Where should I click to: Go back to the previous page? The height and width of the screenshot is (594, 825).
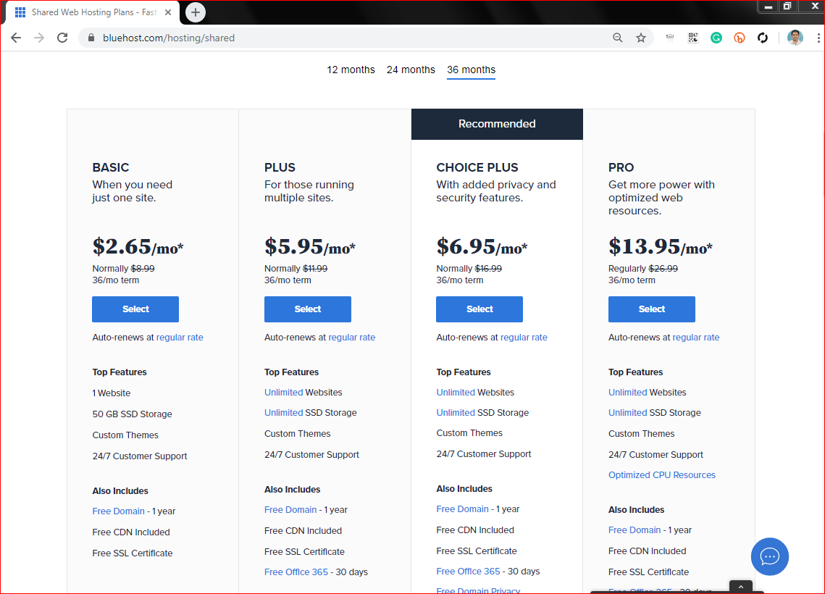coord(16,38)
